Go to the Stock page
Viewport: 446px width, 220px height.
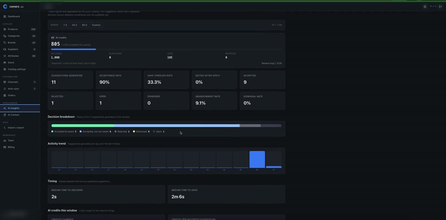point(20,62)
